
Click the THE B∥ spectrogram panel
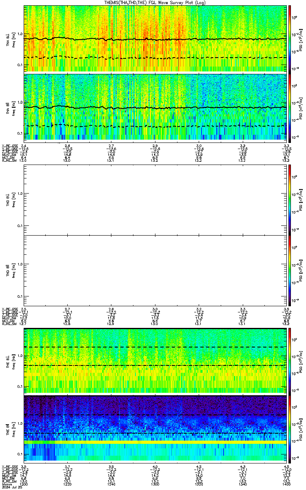155,429
